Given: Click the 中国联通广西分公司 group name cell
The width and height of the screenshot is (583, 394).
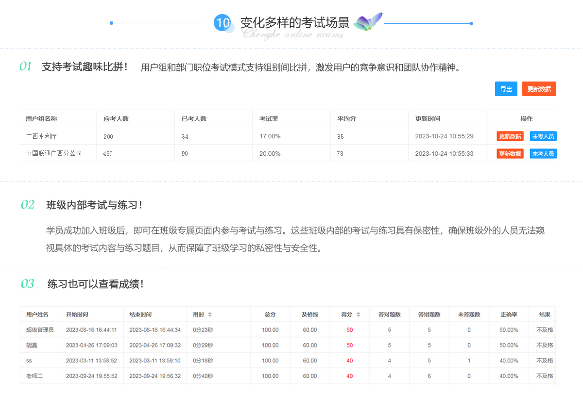Looking at the screenshot, I should (x=54, y=154).
